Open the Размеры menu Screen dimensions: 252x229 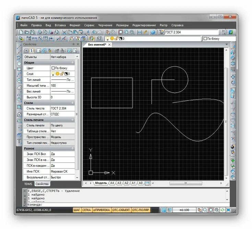122,25
